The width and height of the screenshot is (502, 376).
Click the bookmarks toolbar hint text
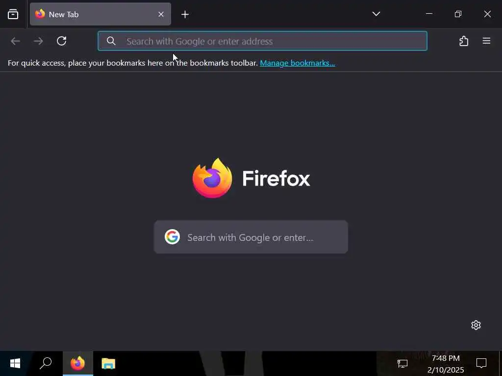pyautogui.click(x=133, y=63)
